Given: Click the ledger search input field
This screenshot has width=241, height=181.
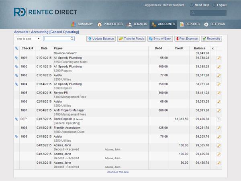Looking at the screenshot, I should pos(59,39).
